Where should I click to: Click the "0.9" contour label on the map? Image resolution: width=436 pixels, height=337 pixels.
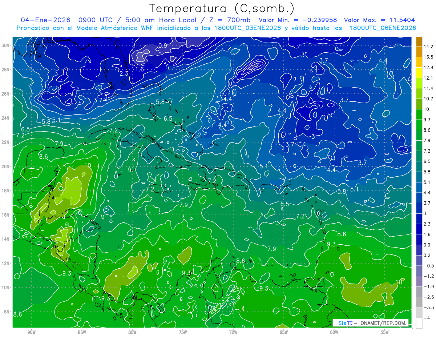[x=163, y=45]
